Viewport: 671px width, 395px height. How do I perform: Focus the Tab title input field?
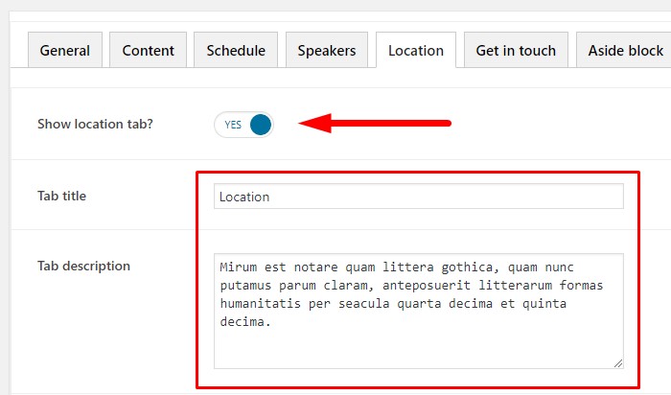tap(418, 197)
